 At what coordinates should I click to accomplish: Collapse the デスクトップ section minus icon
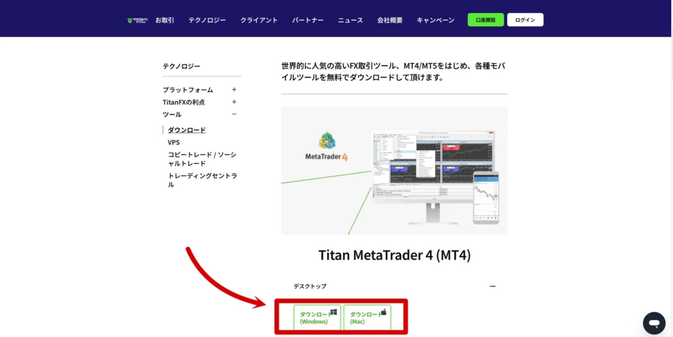pyautogui.click(x=492, y=286)
